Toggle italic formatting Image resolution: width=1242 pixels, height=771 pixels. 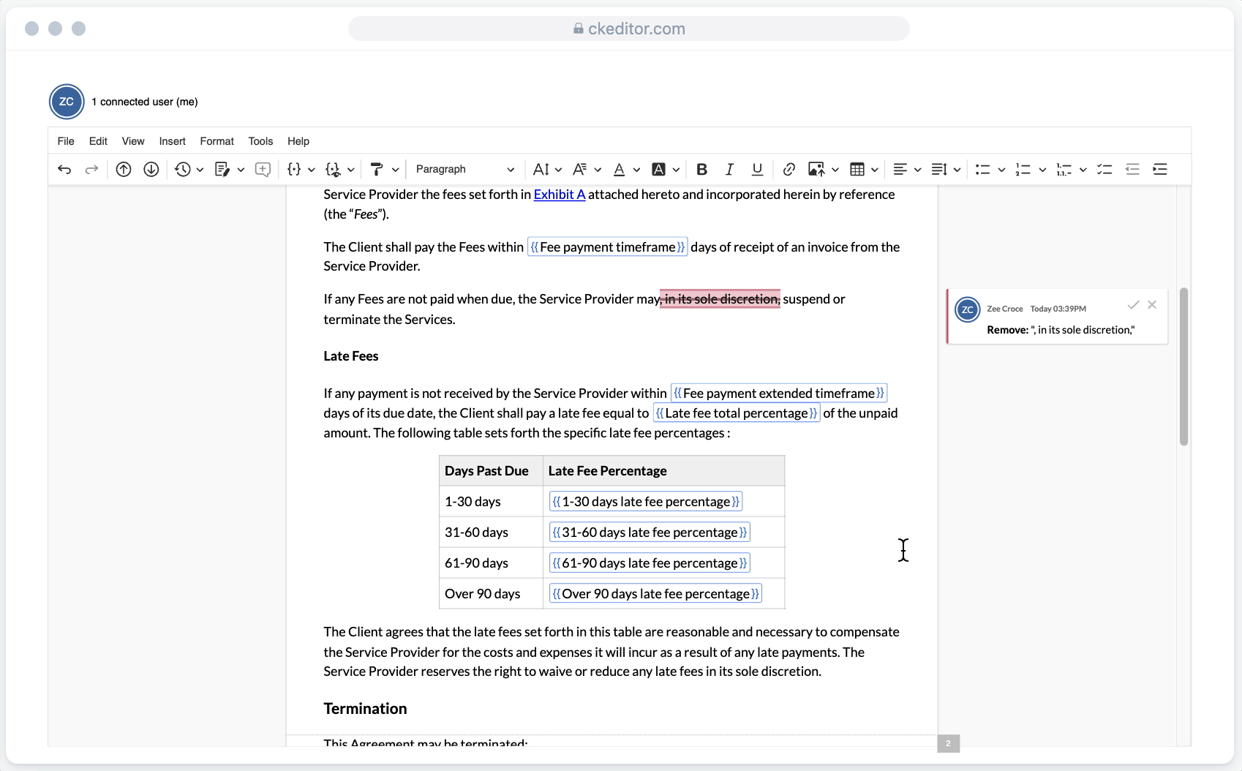[x=729, y=170]
